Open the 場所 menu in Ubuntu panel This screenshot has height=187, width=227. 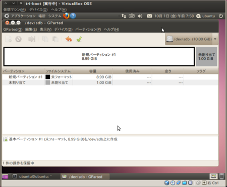42,16
